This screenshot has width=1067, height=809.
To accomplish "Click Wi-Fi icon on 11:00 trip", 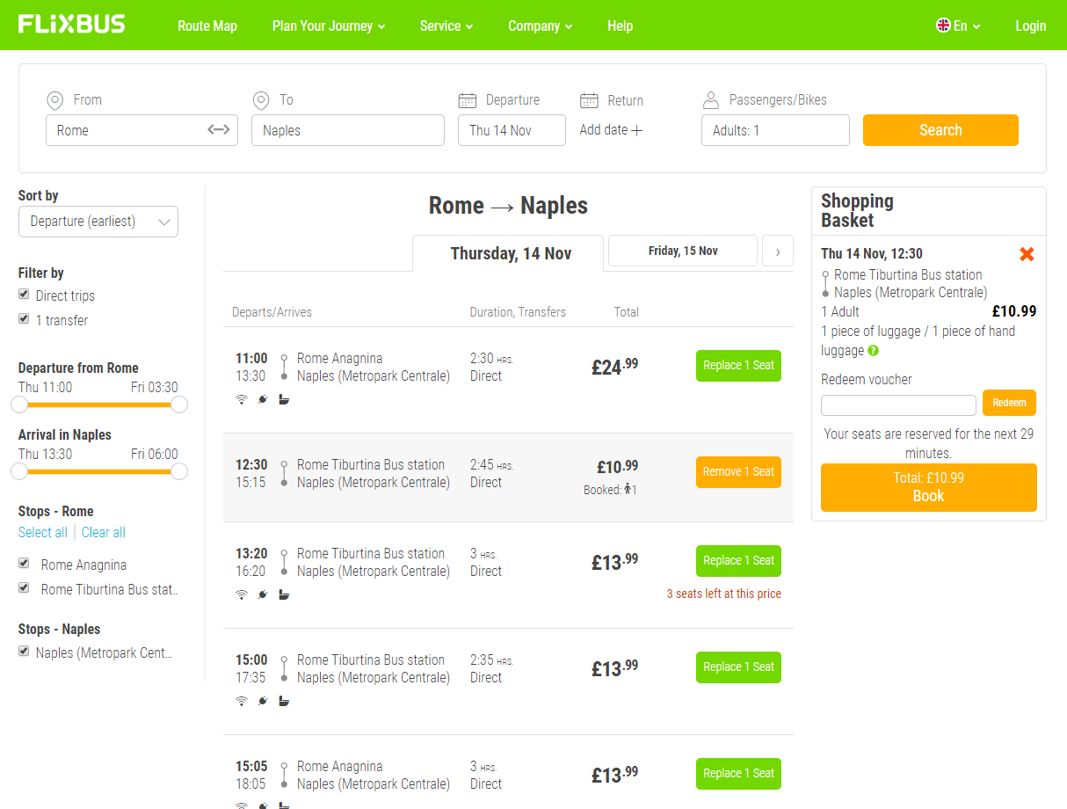I will (x=242, y=399).
